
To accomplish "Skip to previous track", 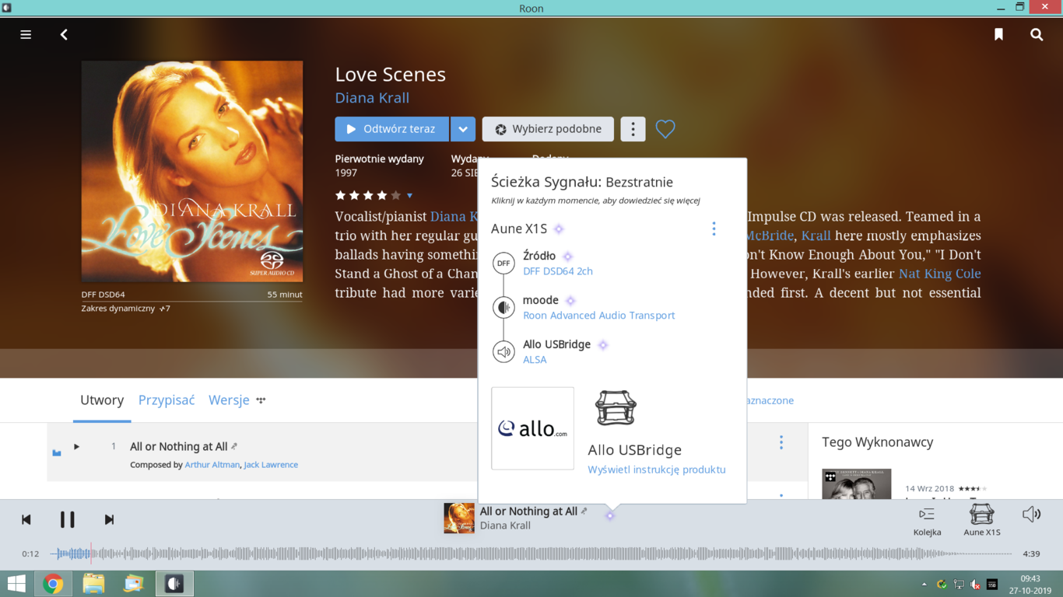I will point(26,519).
